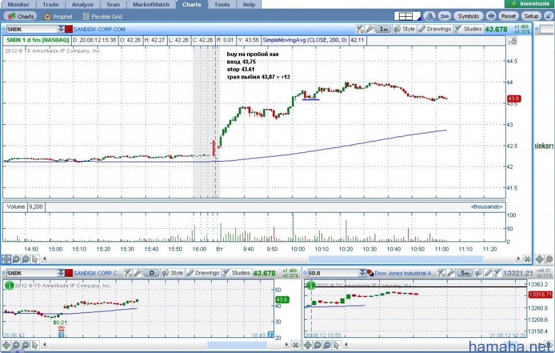This screenshot has height=353, width=555.
Task: Expand the main chart symbol dropdown arrow
Action: [x=61, y=29]
